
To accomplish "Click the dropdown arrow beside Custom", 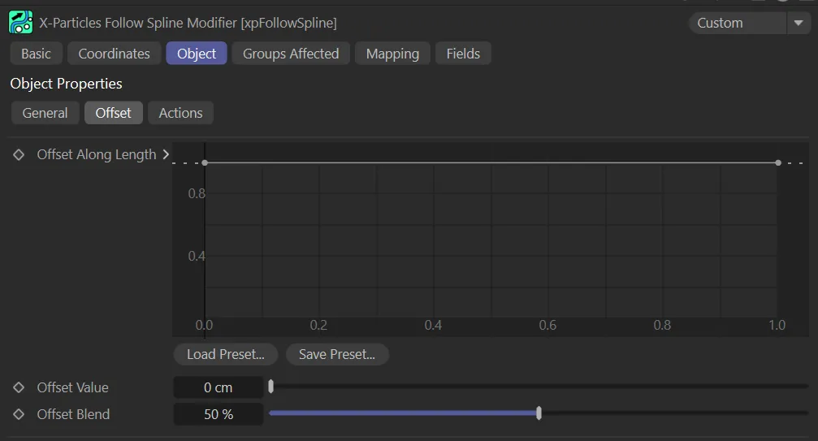I will point(798,23).
